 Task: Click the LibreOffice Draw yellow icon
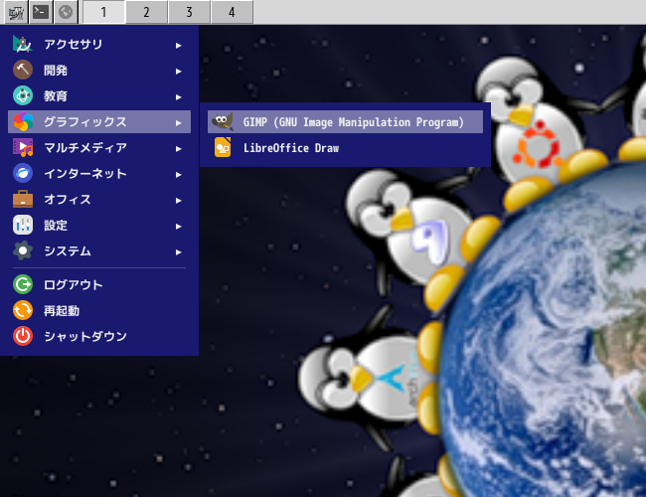point(223,147)
